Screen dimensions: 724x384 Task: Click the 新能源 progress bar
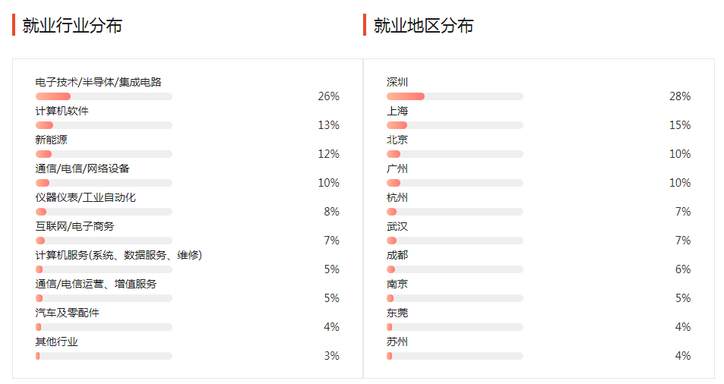pyautogui.click(x=104, y=154)
